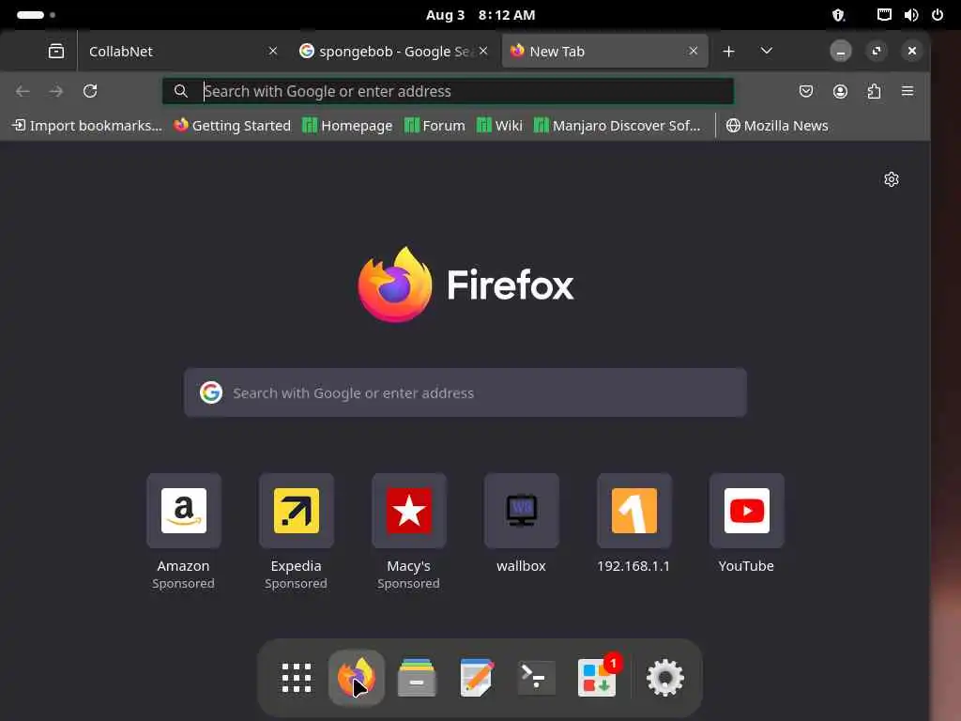The image size is (961, 721).
Task: Open Mozilla News bookmark
Action: 777,126
